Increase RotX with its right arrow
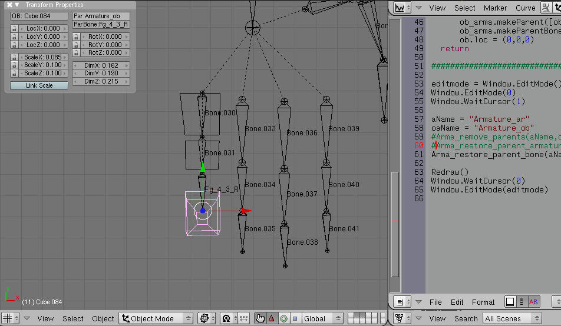561x326 pixels. point(127,36)
